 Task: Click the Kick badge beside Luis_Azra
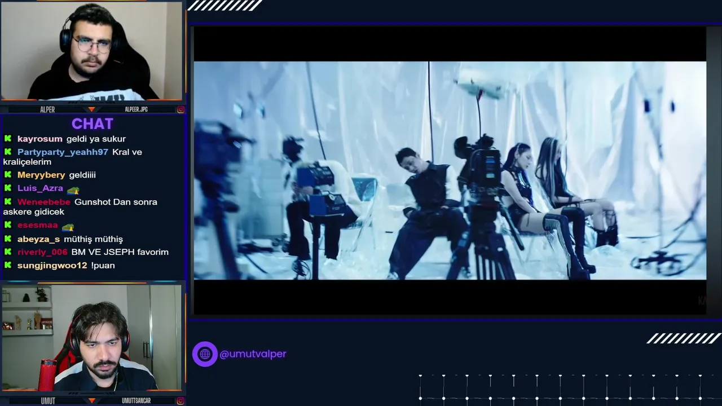8,188
